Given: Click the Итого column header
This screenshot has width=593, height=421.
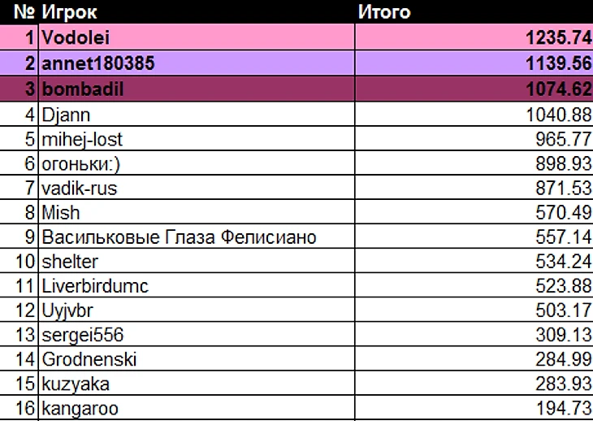Looking at the screenshot, I should coord(384,12).
